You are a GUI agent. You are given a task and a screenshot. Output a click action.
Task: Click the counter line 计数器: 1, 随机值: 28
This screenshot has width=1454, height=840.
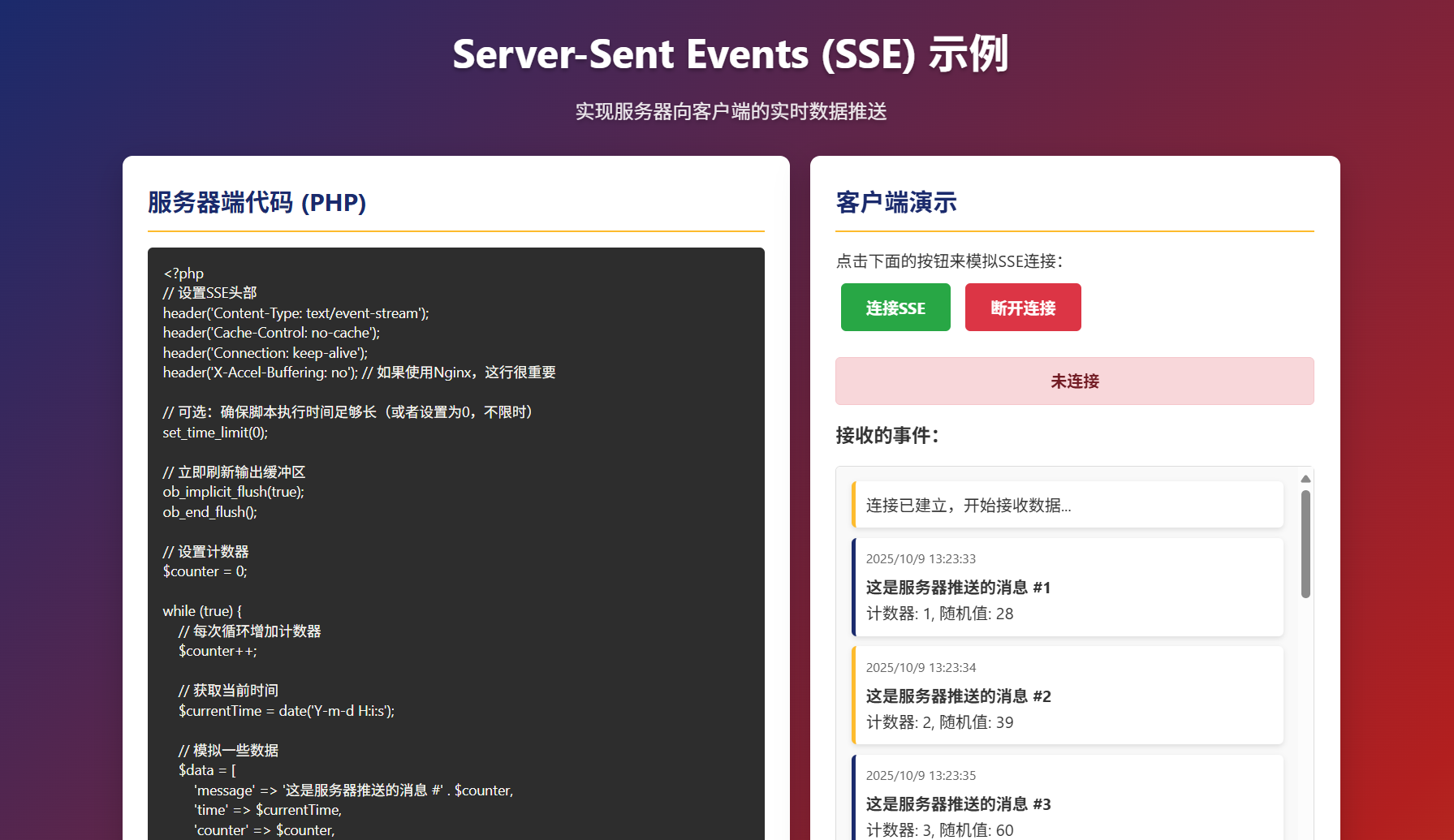[938, 614]
